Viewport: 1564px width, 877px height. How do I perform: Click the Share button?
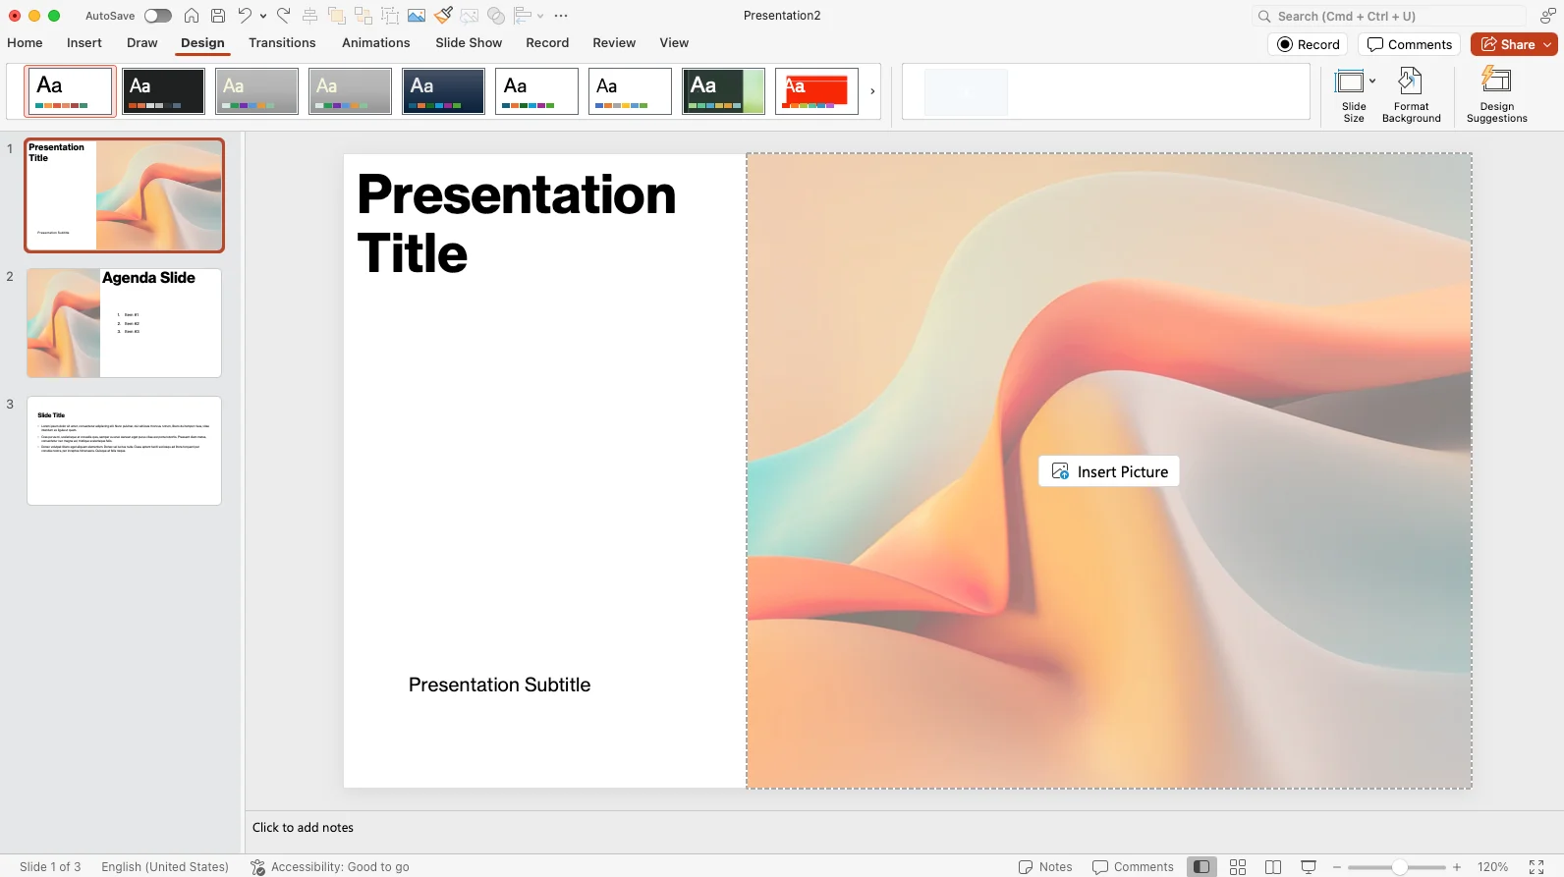1507,44
